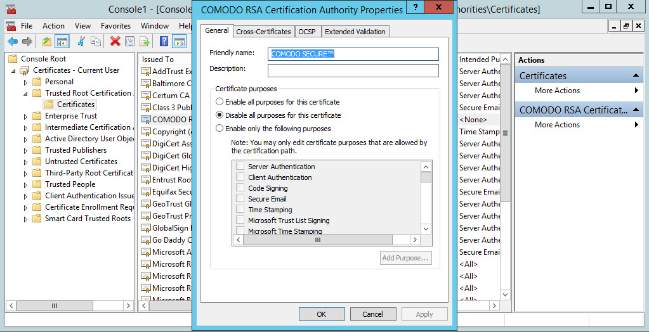
Task: Click the Properties toolbar icon
Action: (129, 41)
